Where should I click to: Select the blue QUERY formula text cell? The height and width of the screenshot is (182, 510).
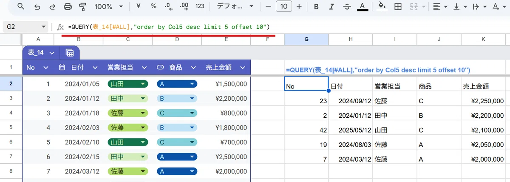(x=377, y=69)
